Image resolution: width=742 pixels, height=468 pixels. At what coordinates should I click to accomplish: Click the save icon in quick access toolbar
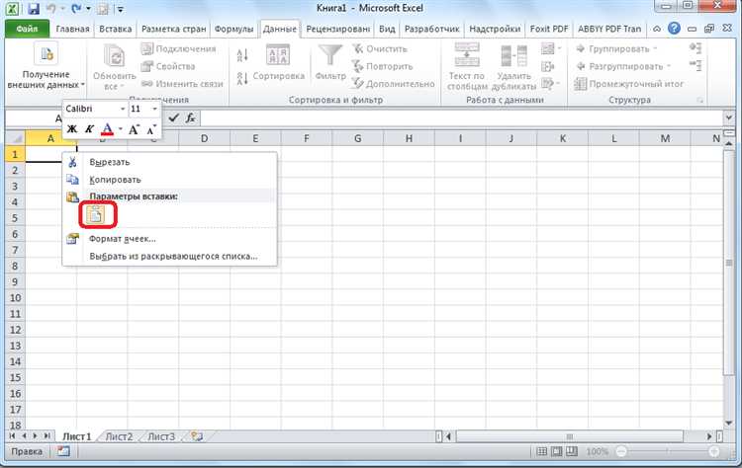33,9
